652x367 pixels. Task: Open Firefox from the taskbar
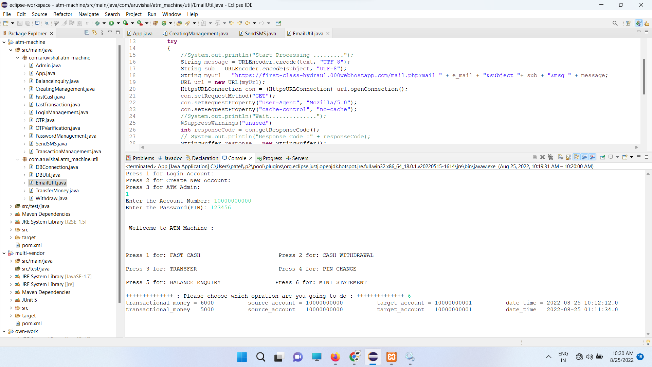click(x=336, y=357)
